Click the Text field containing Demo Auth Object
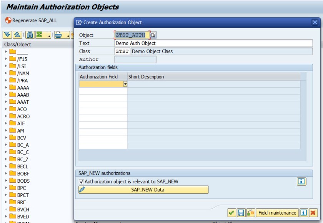The image size is (323, 223). pos(213,43)
